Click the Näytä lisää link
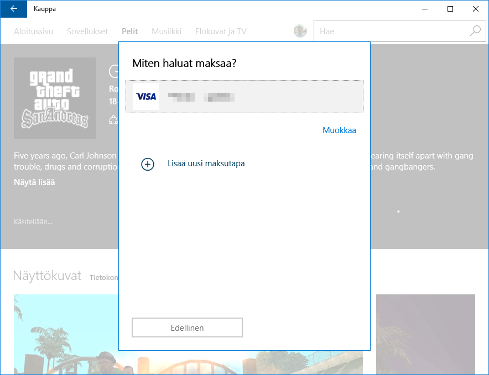Viewport: 489px width, 375px height. pos(34,182)
